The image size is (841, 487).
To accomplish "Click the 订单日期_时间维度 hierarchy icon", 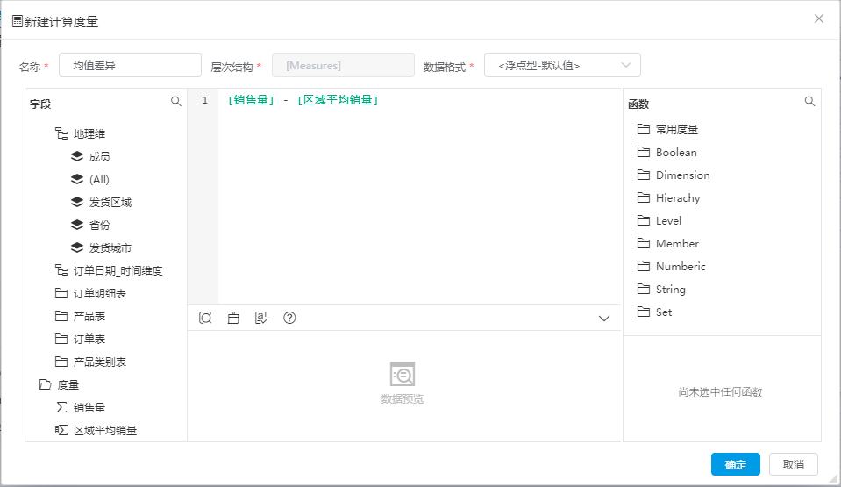I will pyautogui.click(x=61, y=270).
